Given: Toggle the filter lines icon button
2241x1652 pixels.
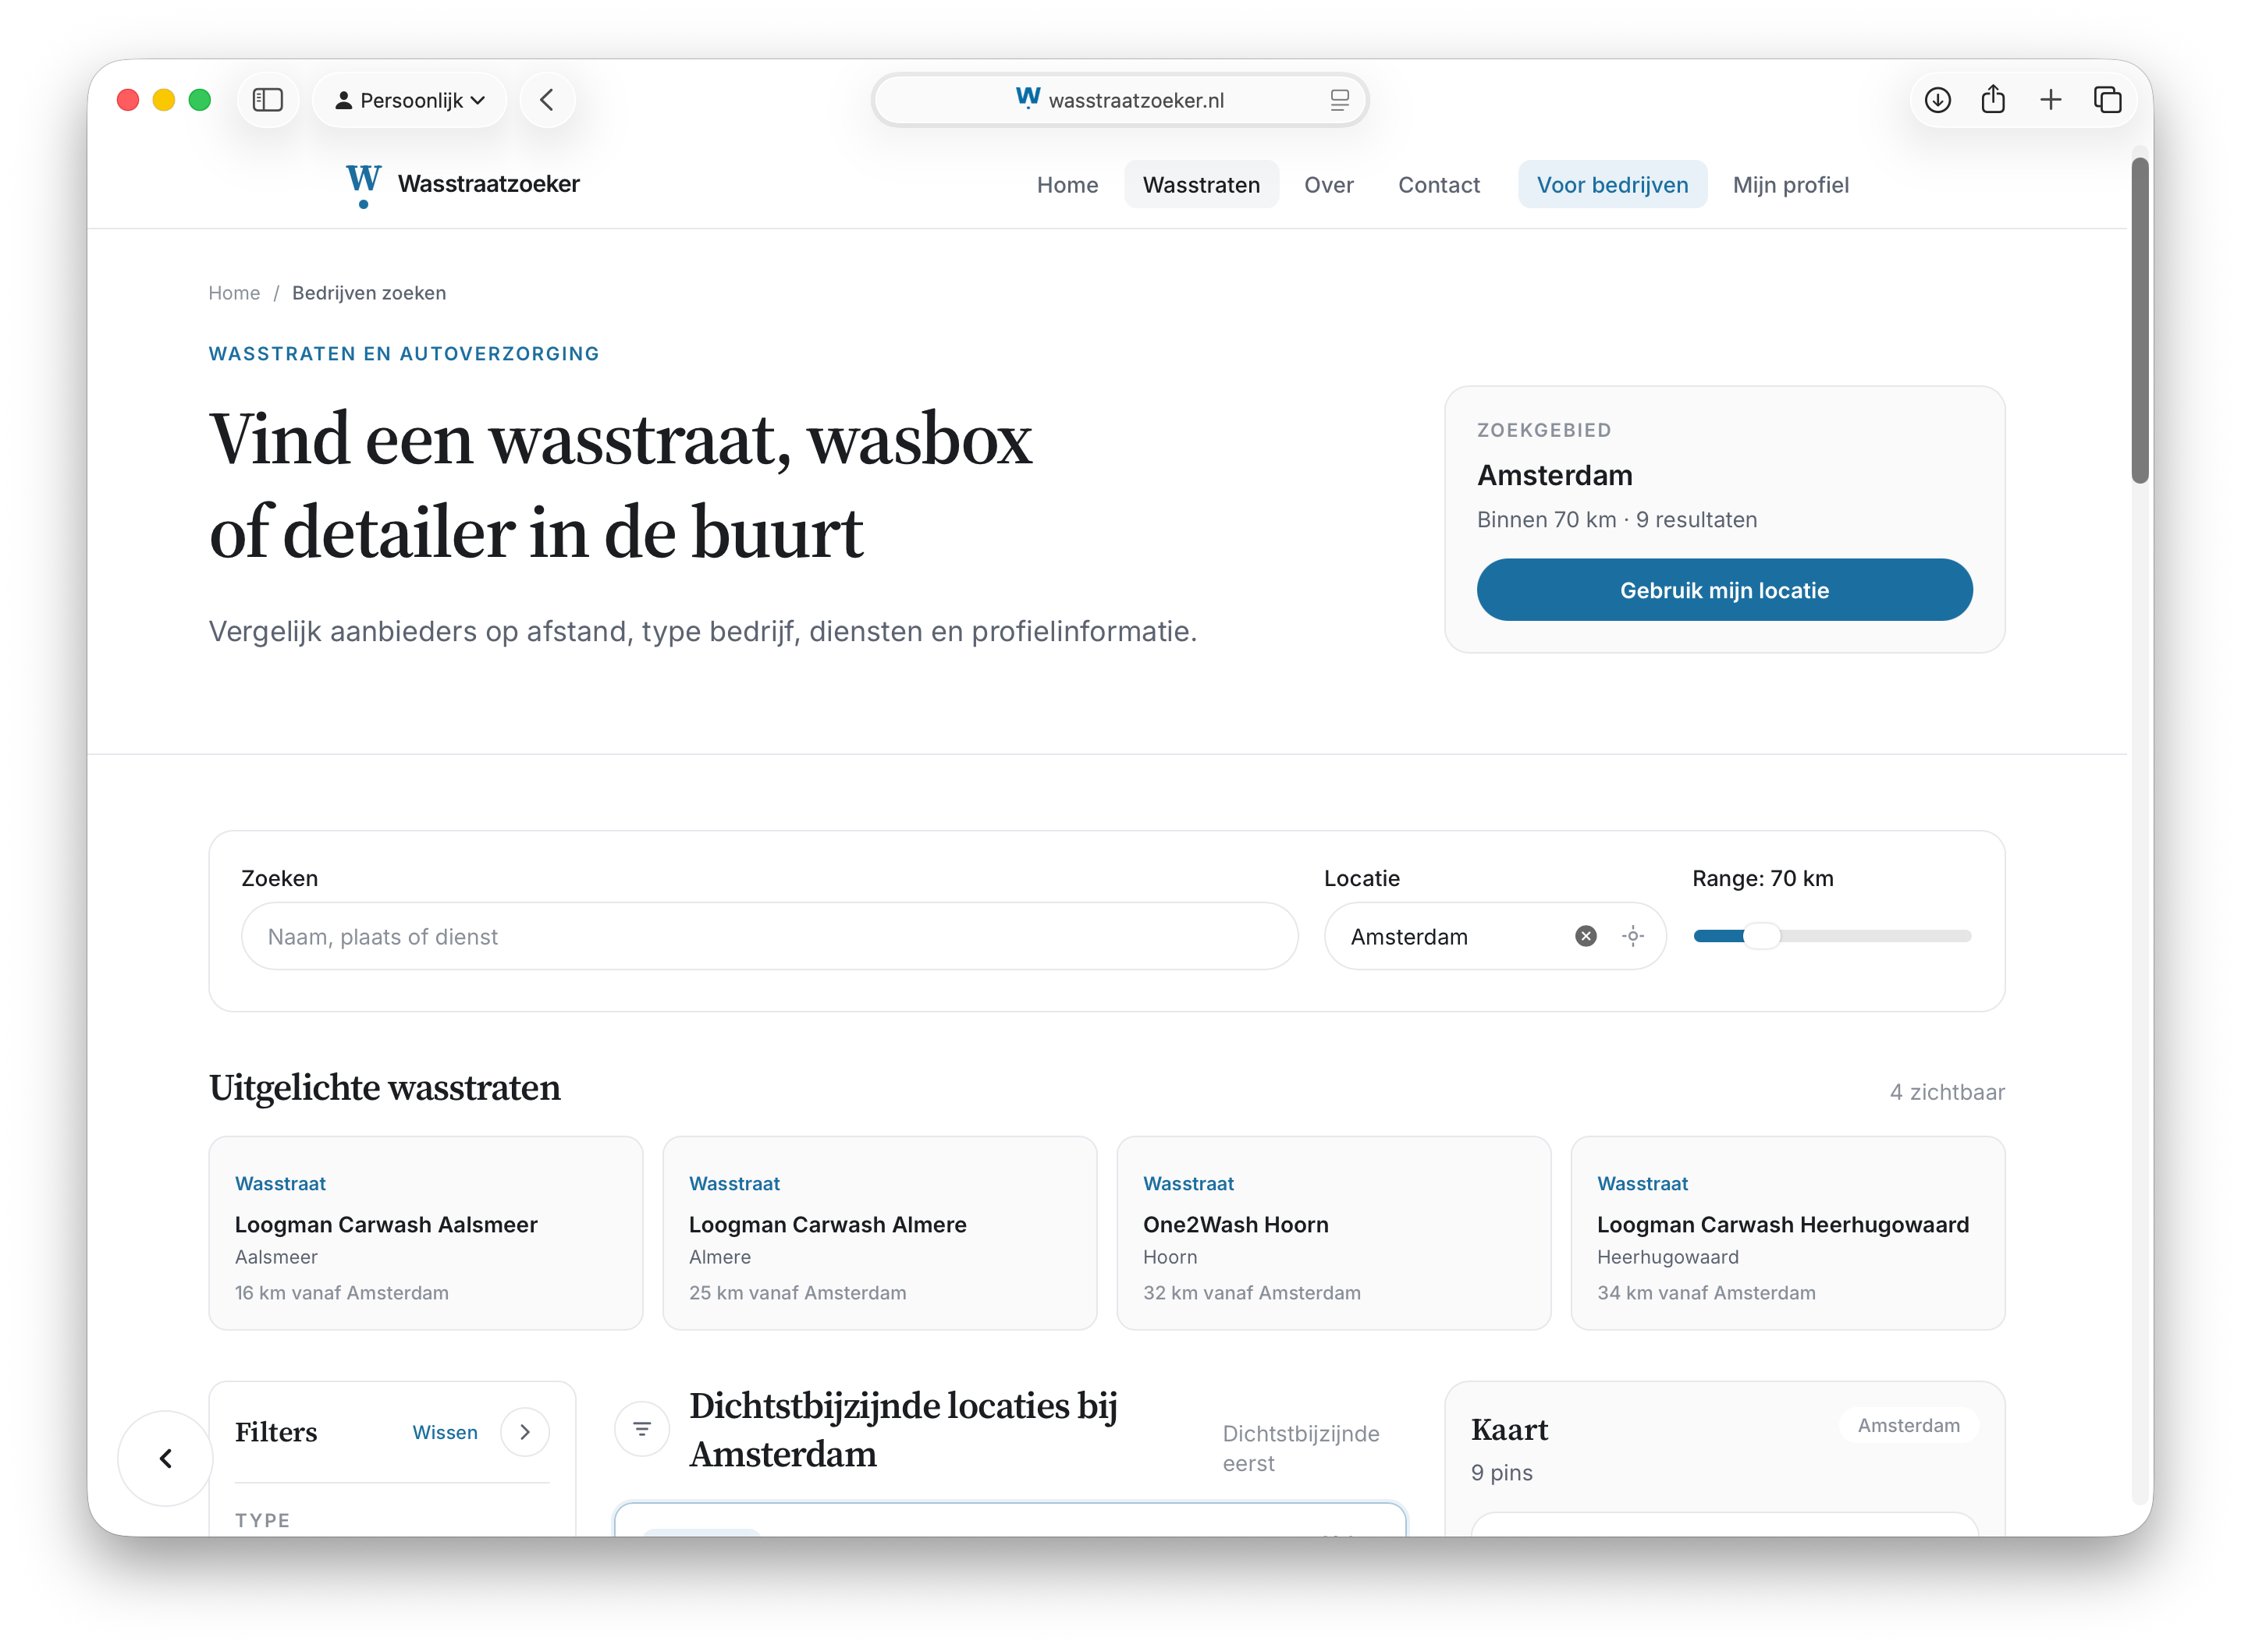Looking at the screenshot, I should (642, 1429).
